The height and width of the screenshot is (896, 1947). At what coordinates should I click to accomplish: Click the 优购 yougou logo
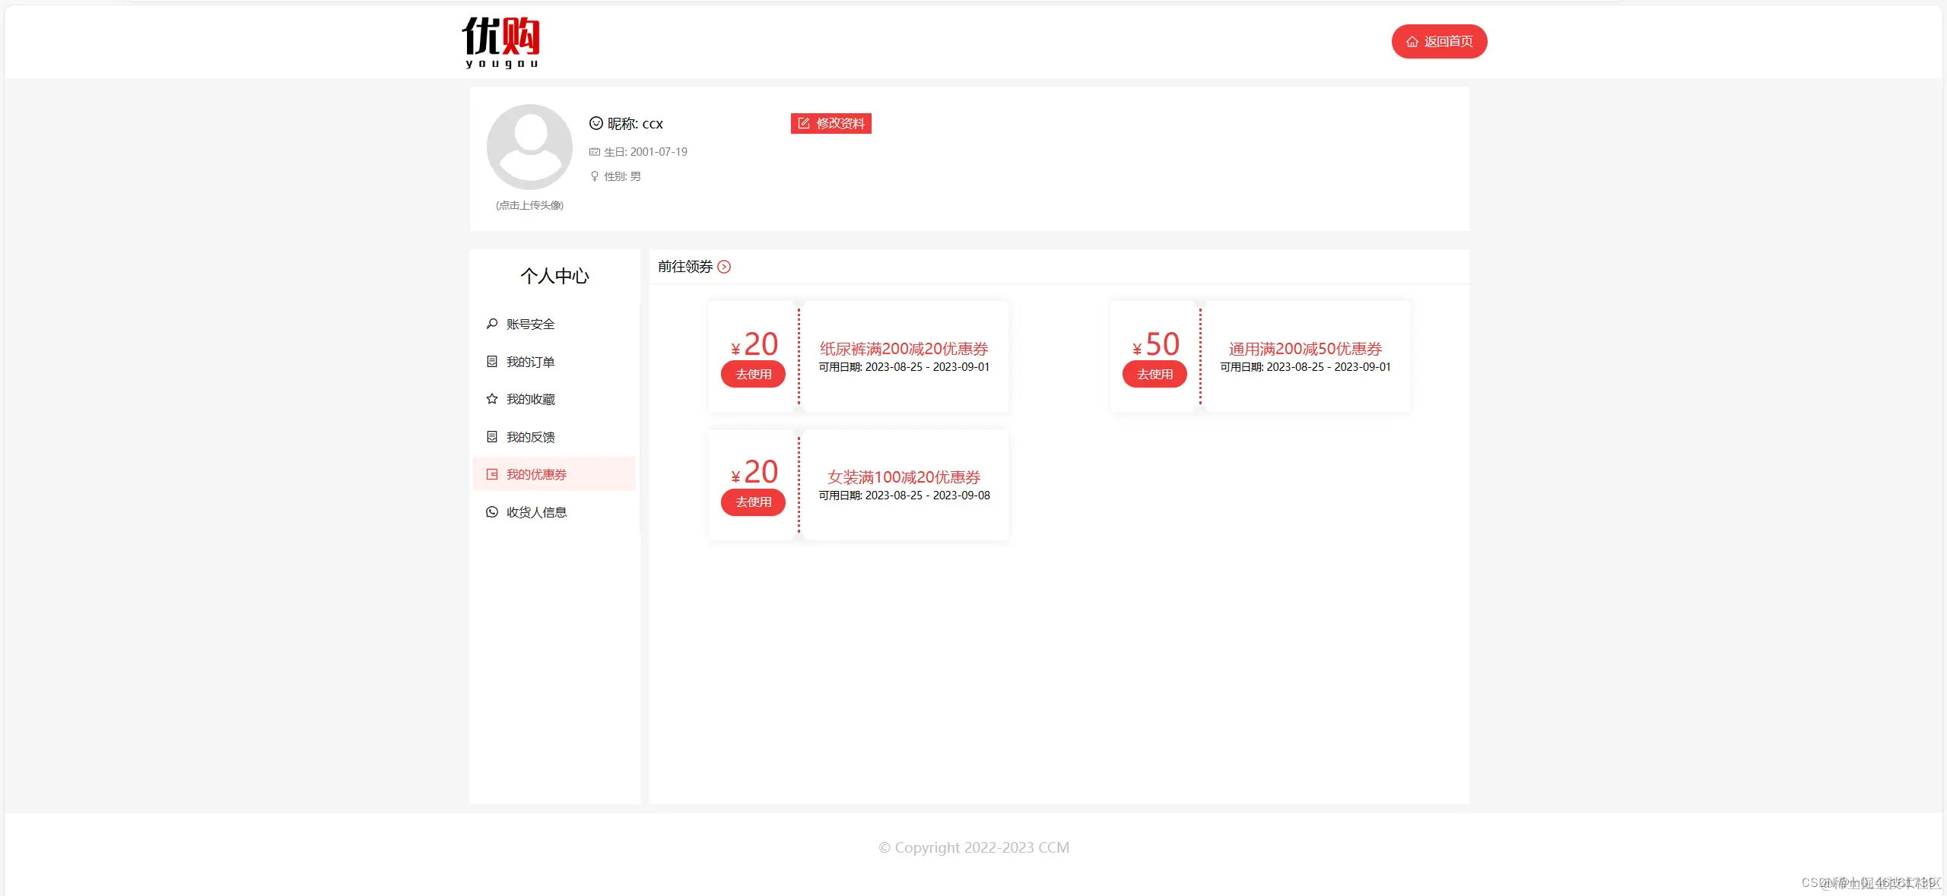pos(501,42)
